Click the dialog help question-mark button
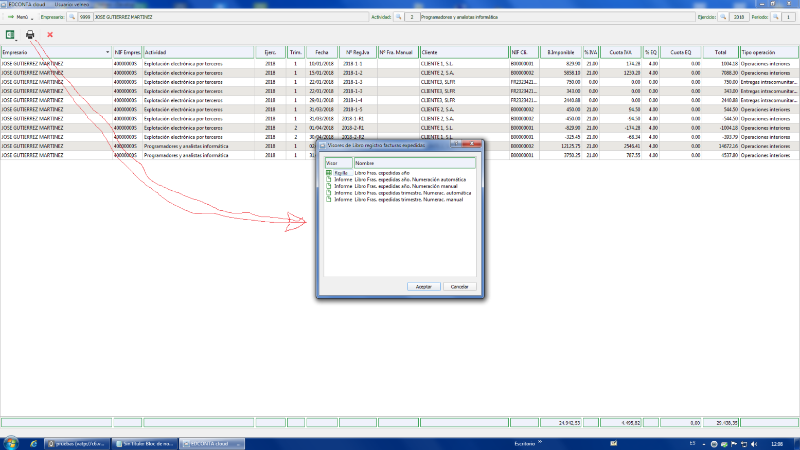The height and width of the screenshot is (450, 800). click(x=456, y=143)
